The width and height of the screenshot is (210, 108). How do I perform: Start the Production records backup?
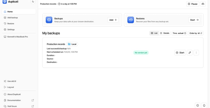point(180,53)
